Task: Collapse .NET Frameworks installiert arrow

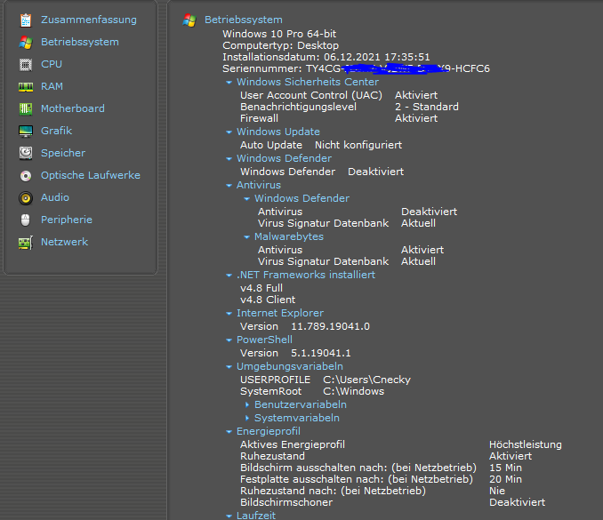Action: point(229,276)
